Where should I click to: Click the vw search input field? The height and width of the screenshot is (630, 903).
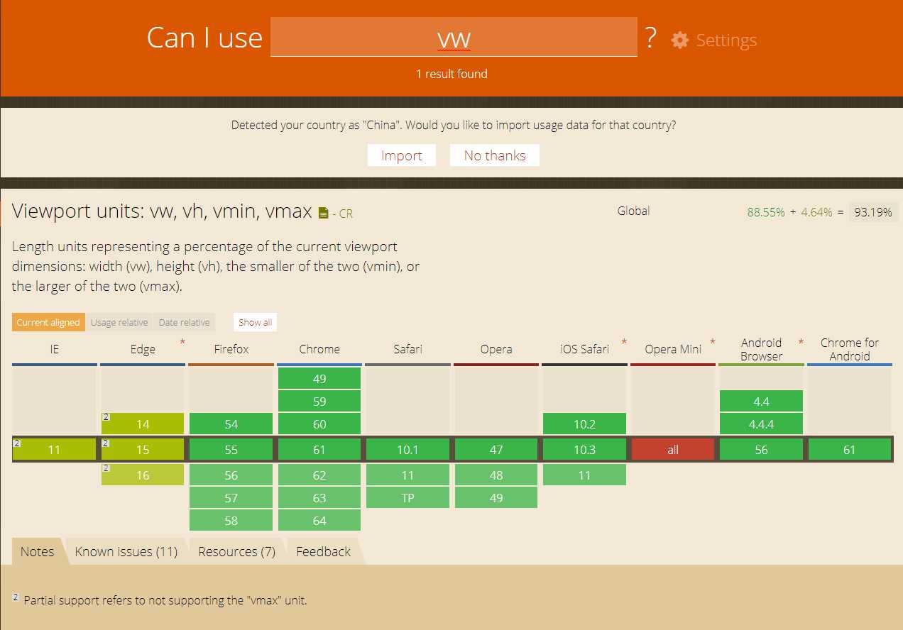click(x=454, y=37)
